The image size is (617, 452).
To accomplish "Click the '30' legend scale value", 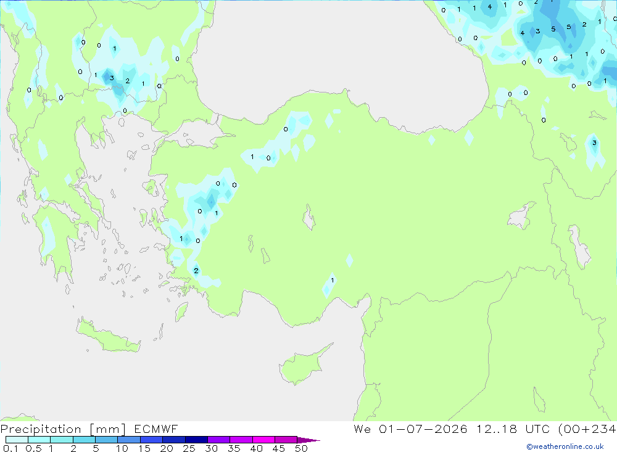I will pyautogui.click(x=212, y=448).
